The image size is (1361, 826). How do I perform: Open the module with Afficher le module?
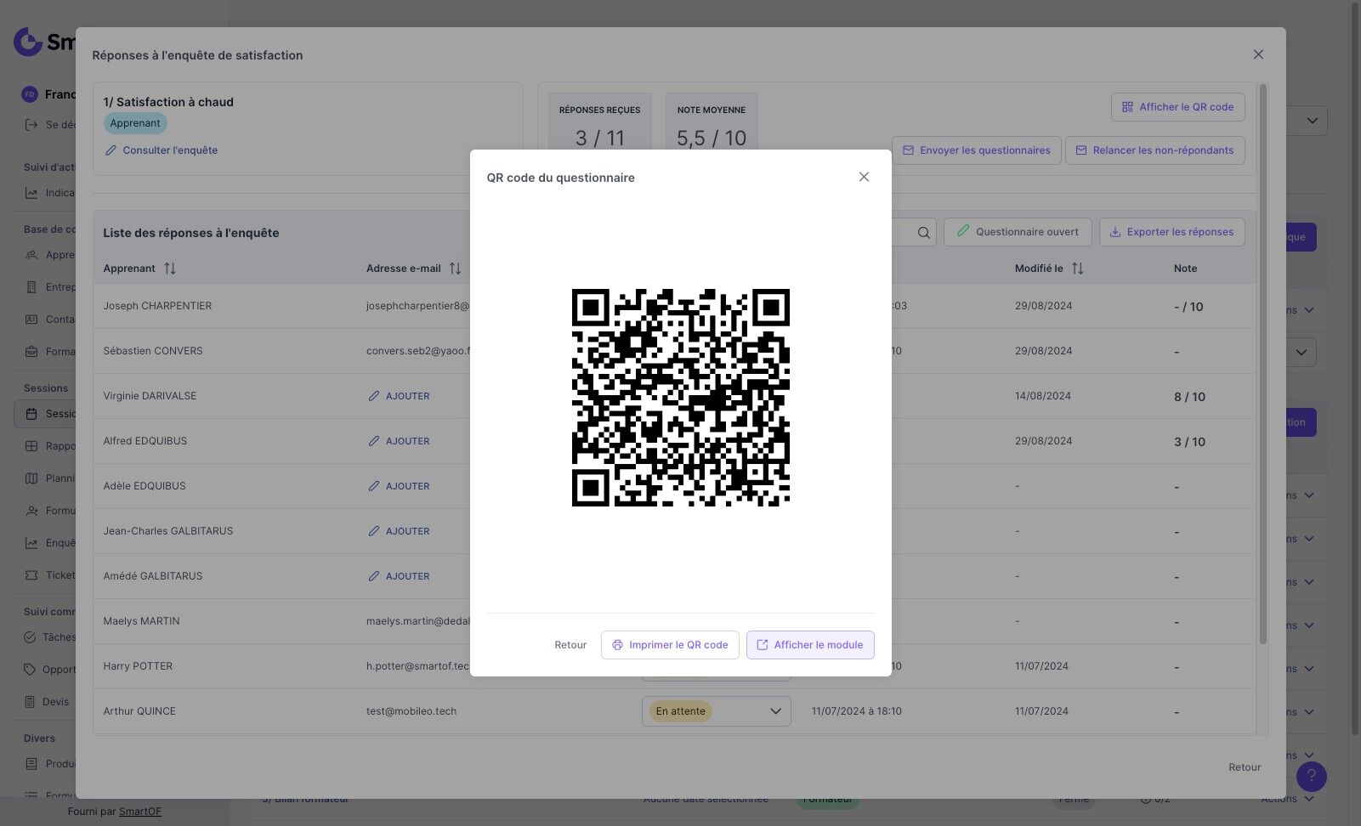point(810,645)
